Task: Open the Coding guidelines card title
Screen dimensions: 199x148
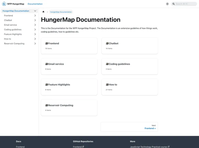Action: click(119, 64)
